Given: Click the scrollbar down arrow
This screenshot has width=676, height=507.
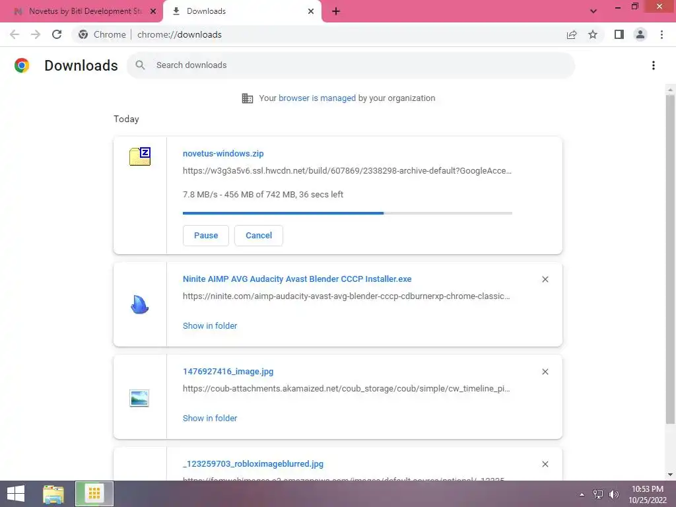Looking at the screenshot, I should click(670, 475).
